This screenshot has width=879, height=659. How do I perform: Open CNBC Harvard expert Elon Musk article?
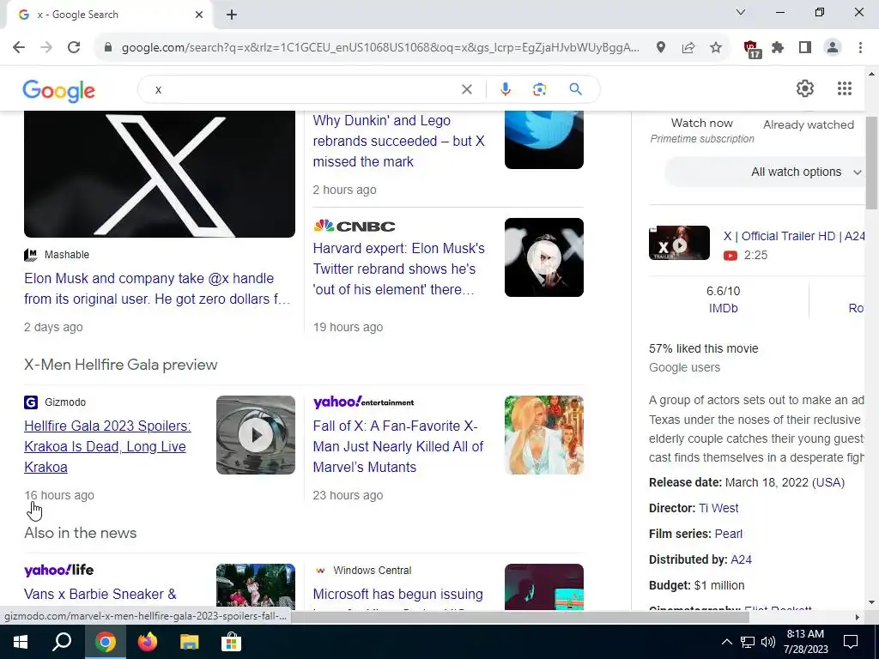[x=398, y=269]
